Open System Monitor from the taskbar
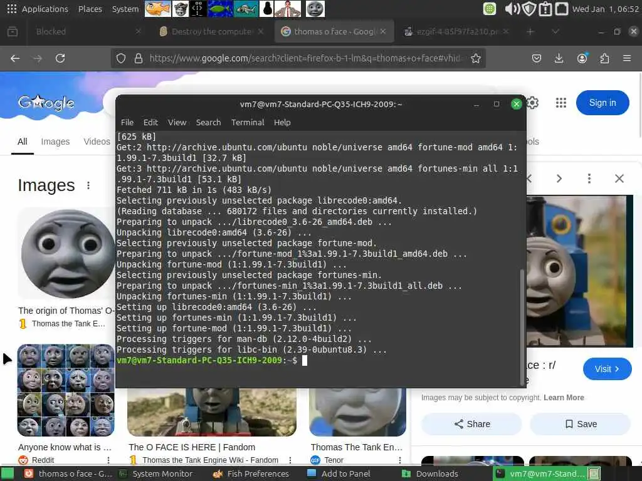 tap(156, 473)
